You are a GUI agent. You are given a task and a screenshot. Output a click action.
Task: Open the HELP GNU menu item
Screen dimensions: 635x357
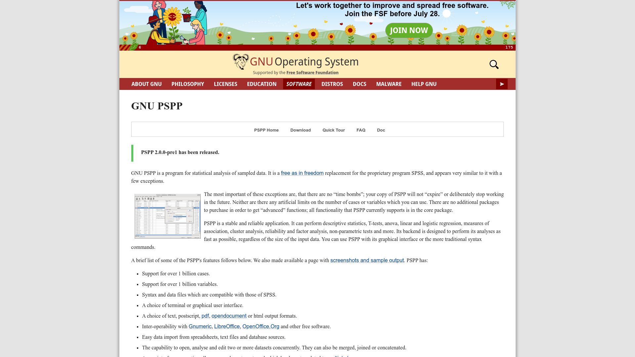[424, 84]
